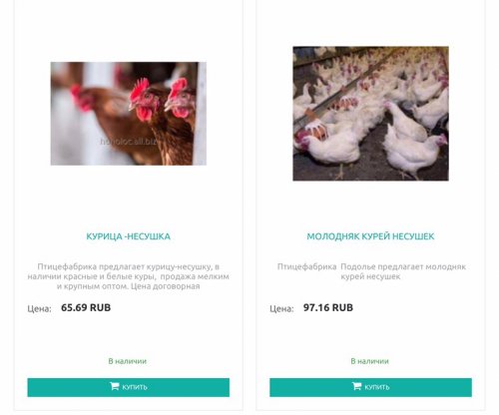The image size is (499, 415).
Task: Open КУРИЦА -НЕСУШКА product title link
Action: click(x=129, y=236)
